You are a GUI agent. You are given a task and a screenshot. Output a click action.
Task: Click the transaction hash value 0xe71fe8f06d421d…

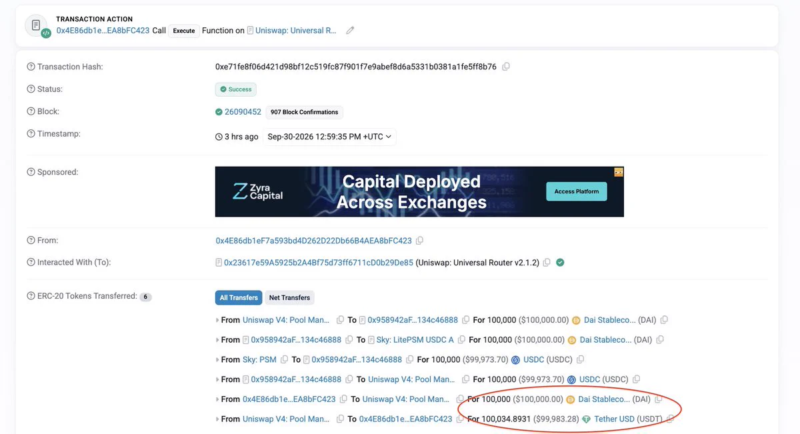point(356,67)
